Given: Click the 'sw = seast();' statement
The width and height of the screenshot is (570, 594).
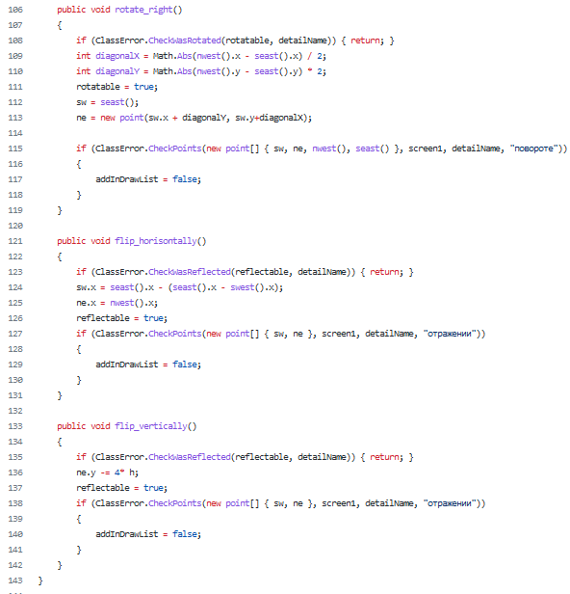Looking at the screenshot, I should pos(108,102).
